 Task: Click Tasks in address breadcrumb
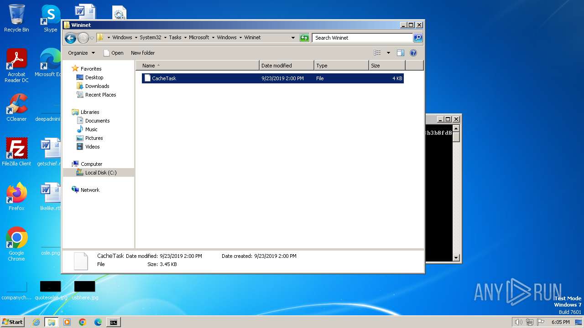tap(175, 38)
